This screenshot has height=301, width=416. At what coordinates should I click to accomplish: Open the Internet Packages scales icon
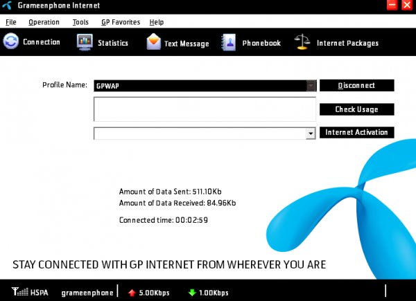pos(302,42)
